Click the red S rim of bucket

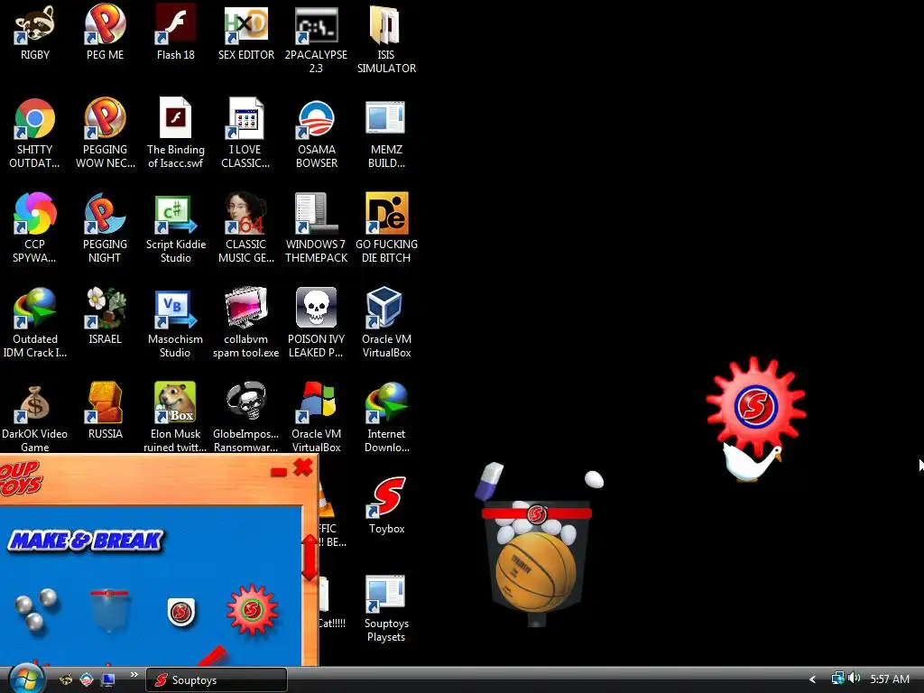[x=536, y=513]
